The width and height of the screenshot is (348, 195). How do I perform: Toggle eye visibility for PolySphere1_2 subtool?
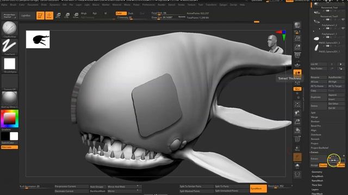pos(343,28)
